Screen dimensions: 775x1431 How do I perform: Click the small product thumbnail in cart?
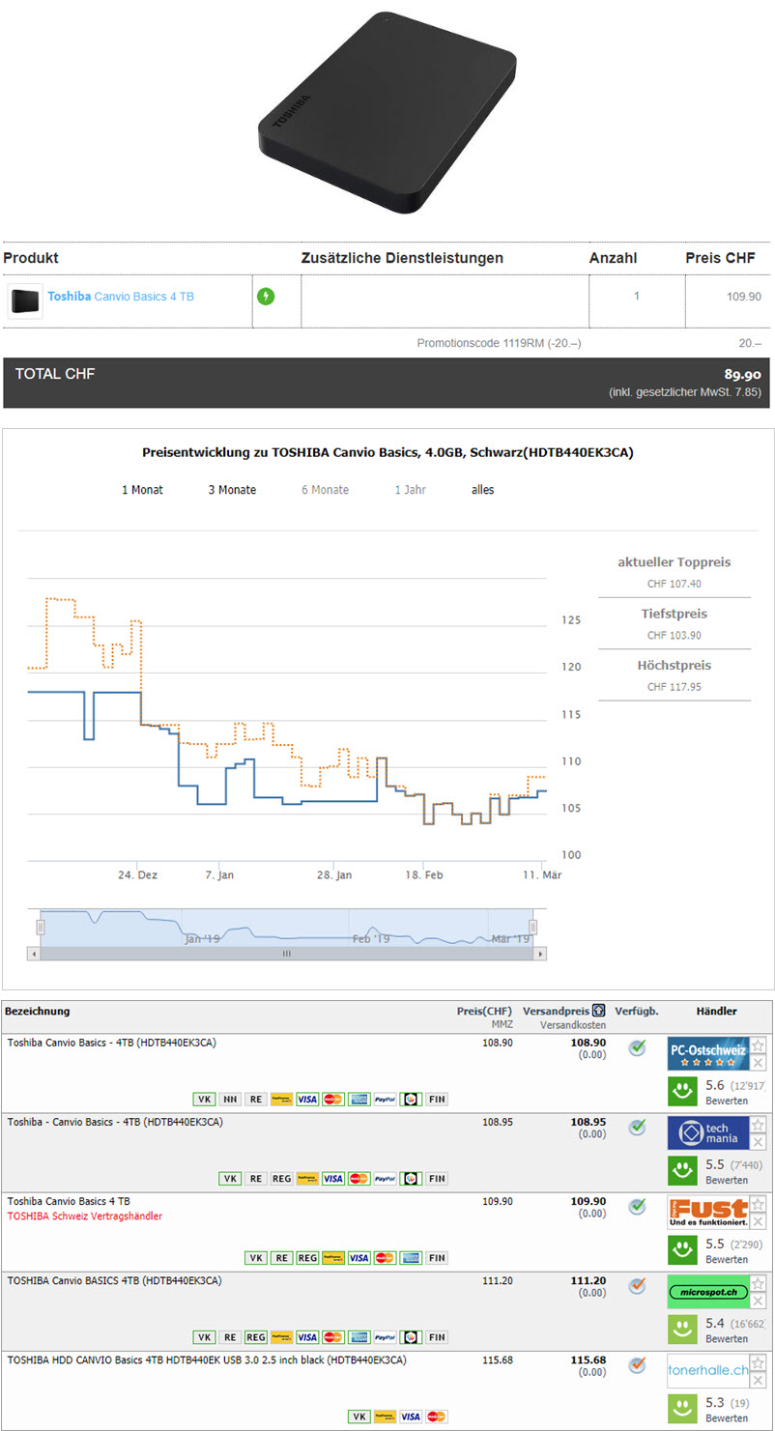click(x=25, y=301)
